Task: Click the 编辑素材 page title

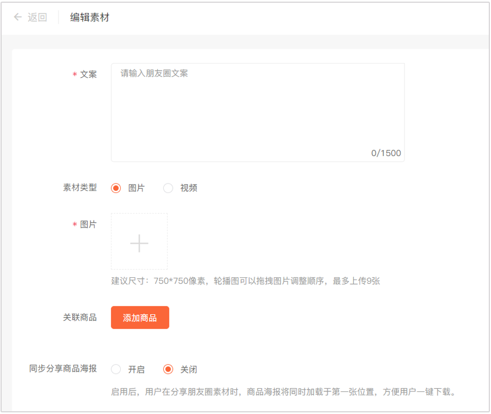Action: [x=89, y=17]
